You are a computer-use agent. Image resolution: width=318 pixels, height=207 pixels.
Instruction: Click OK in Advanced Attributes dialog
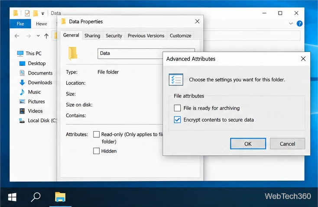[248, 143]
